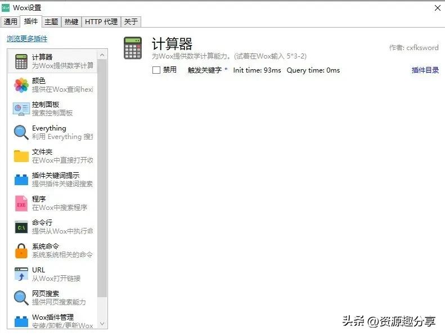Select the 颜色 plugin title

coord(39,80)
